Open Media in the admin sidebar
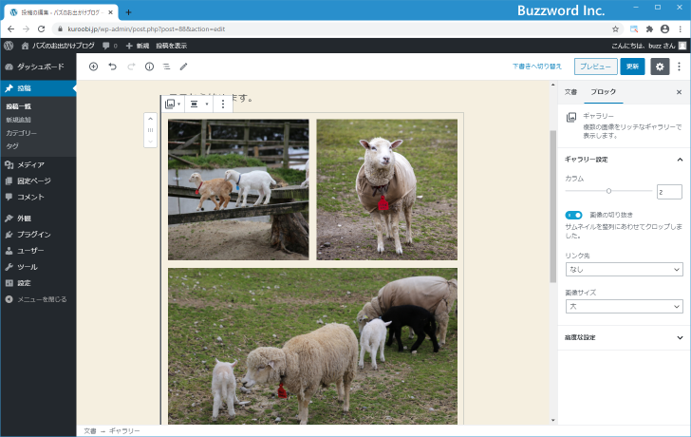Screen dimensions: 691x437 (30, 165)
